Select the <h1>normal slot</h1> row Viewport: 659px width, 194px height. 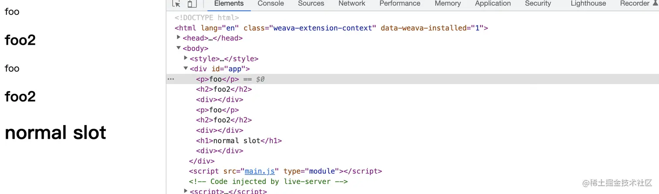(x=239, y=141)
